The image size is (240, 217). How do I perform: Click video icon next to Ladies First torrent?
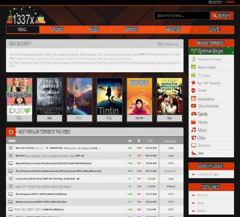11,178
